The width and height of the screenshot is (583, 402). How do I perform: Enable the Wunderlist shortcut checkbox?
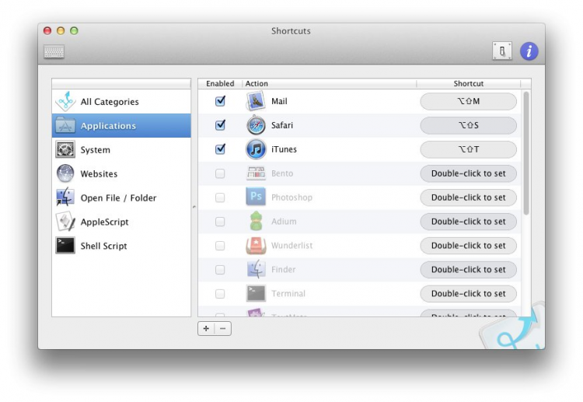[220, 246]
